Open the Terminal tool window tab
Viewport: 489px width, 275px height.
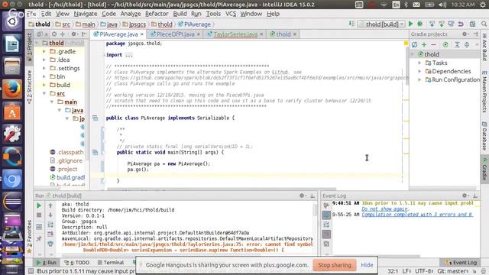tap(110, 263)
